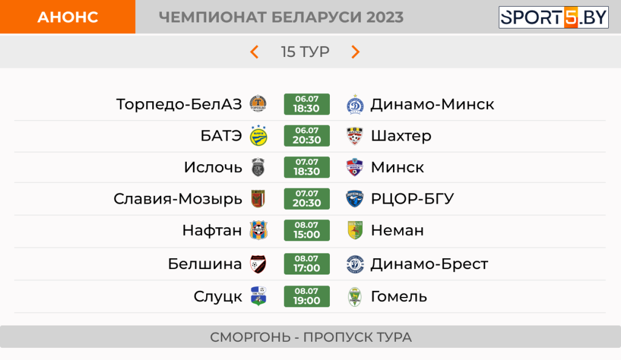The image size is (621, 360).
Task: Open the Sport5.by logo
Action: pos(553,17)
